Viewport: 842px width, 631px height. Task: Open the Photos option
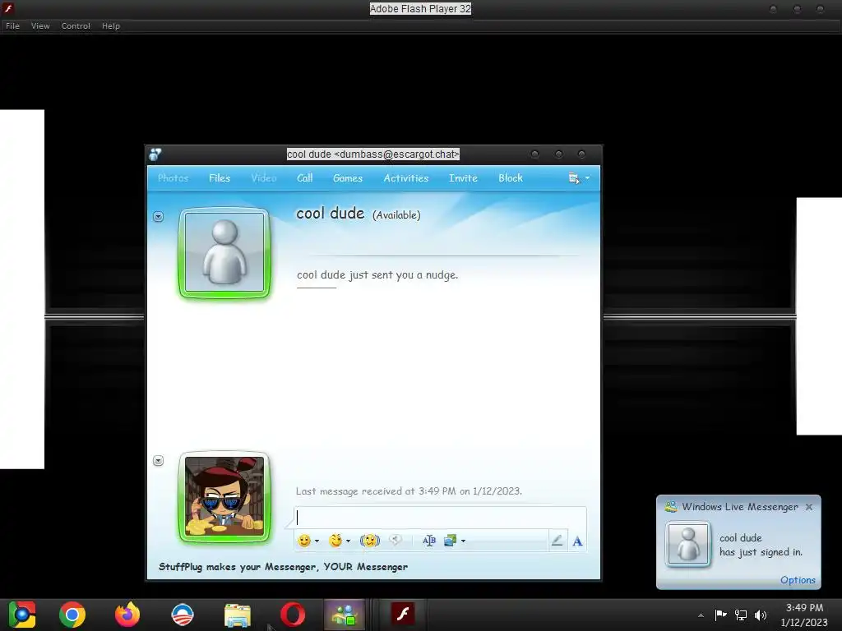173,178
